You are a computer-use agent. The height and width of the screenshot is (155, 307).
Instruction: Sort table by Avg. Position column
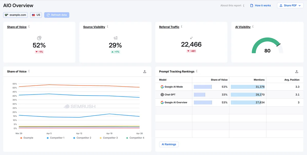point(292,80)
